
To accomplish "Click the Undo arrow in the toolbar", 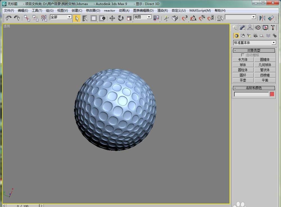I will click(8, 18).
